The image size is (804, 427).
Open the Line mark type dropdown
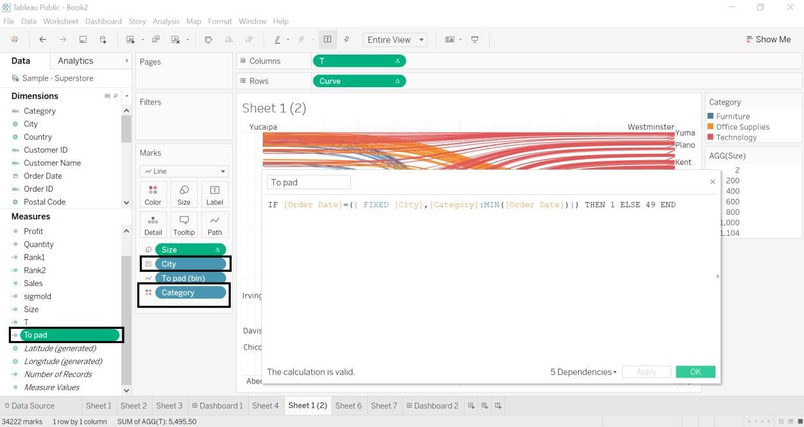pos(184,171)
